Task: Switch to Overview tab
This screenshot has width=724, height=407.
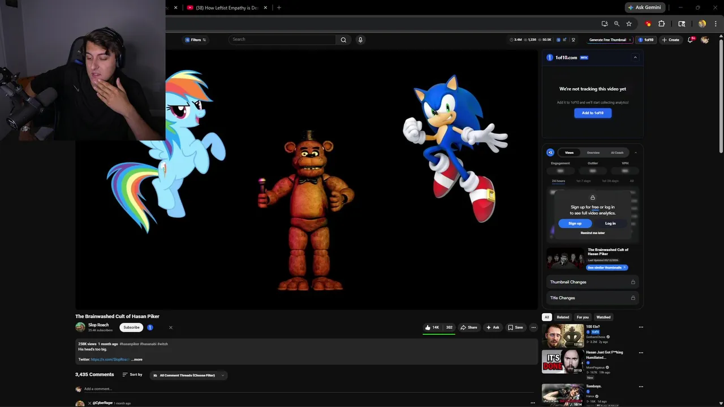Action: pos(593,153)
